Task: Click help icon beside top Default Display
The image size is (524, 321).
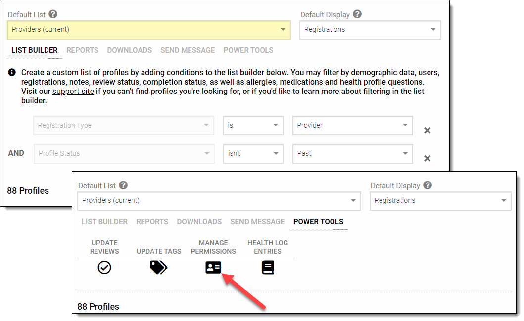Action: pos(357,14)
